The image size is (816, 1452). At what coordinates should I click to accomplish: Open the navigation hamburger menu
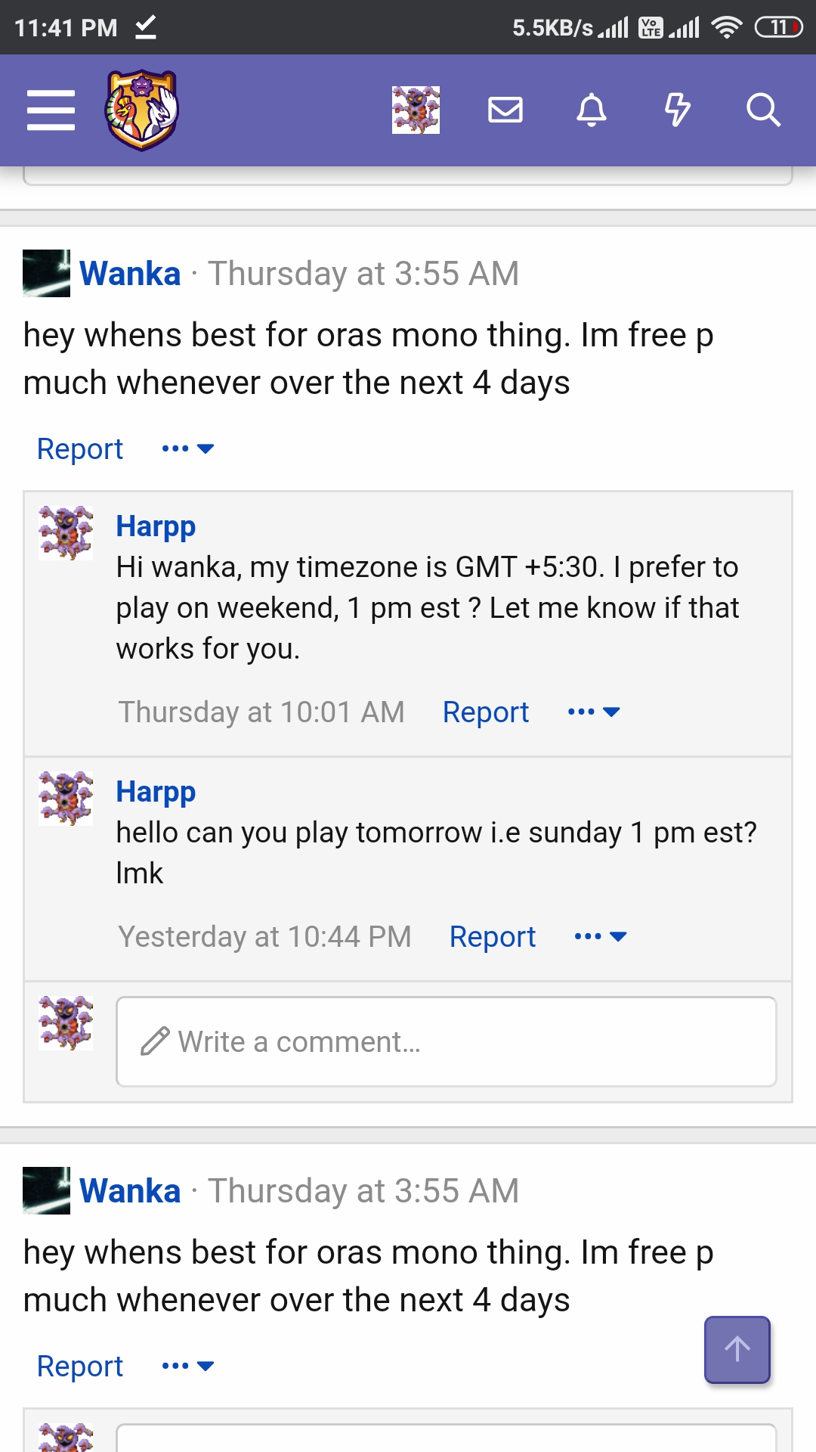click(51, 110)
